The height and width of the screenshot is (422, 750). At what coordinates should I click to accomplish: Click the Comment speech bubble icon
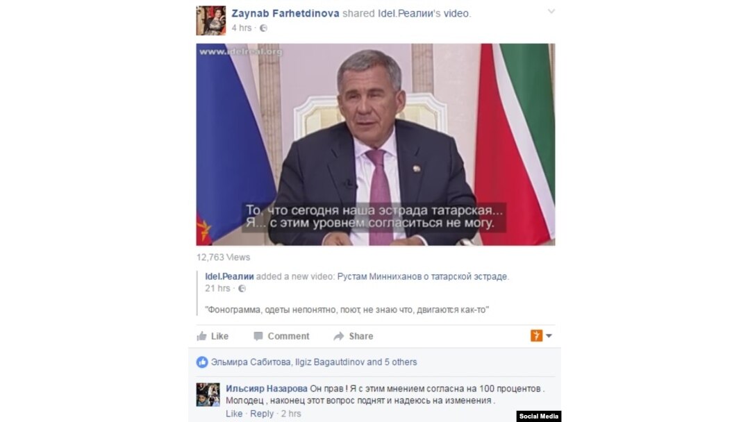point(258,337)
